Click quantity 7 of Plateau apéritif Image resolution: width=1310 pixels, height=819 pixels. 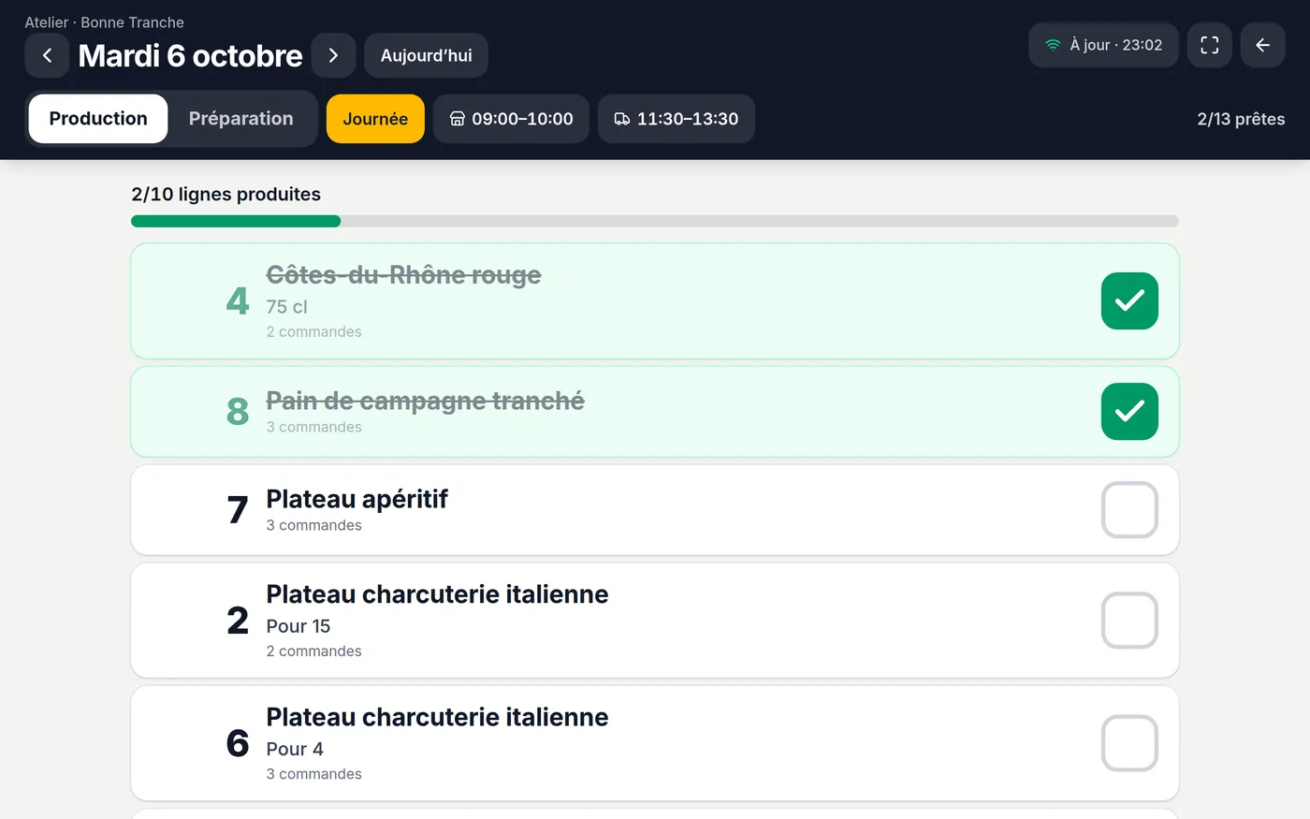coord(238,510)
